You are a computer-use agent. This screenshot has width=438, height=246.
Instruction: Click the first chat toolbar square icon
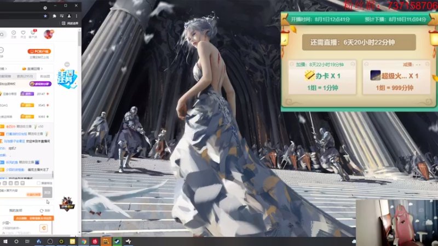click(5, 183)
